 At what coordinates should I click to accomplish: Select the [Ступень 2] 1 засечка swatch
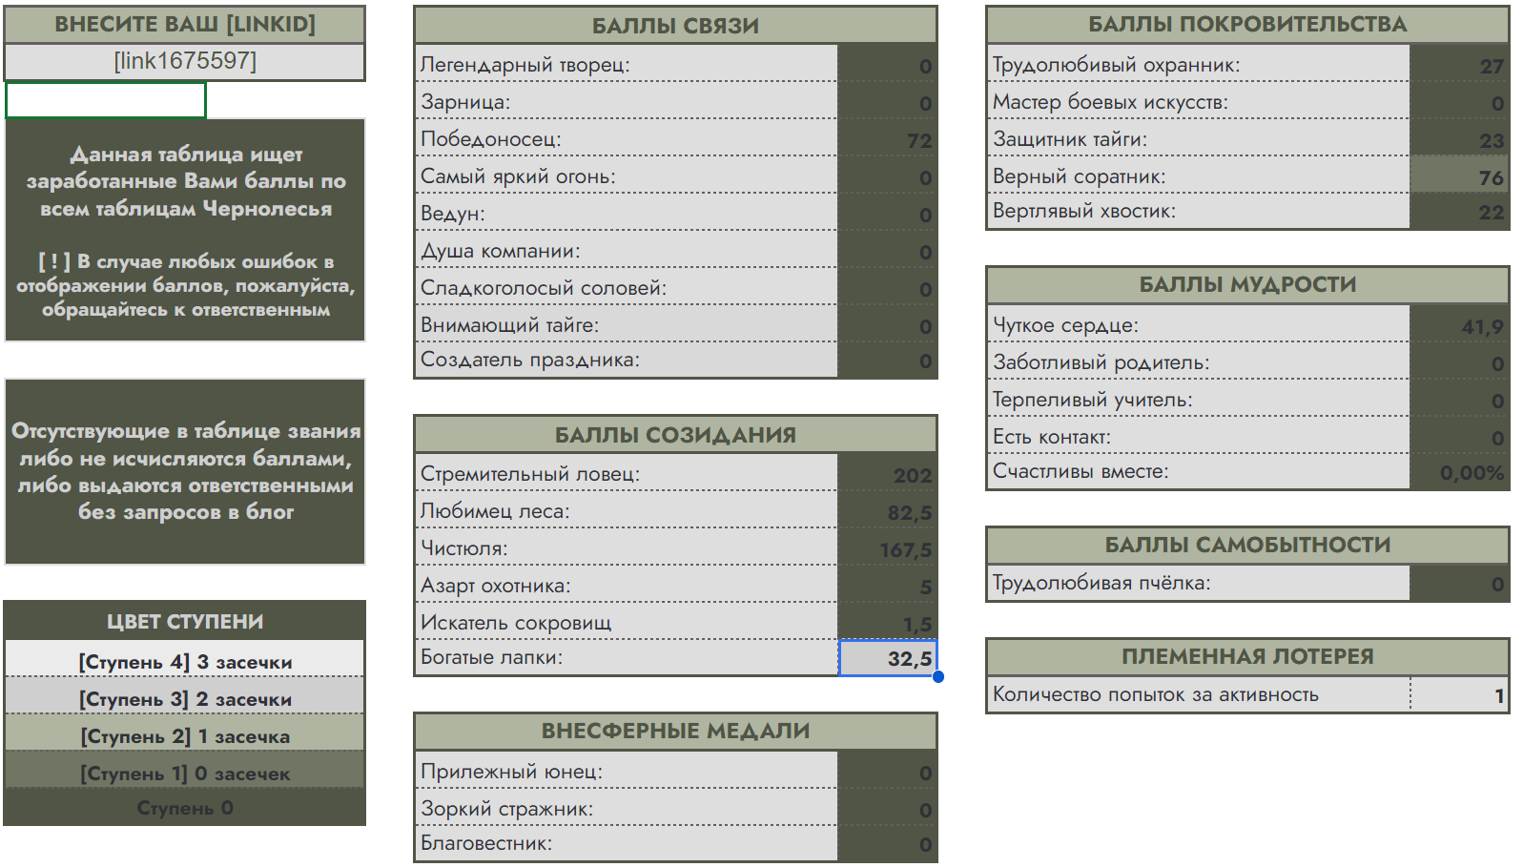pos(184,735)
